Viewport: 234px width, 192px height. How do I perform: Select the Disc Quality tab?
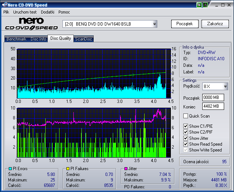[x=61, y=38]
